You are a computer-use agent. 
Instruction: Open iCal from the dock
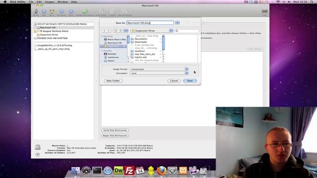pyautogui.click(x=140, y=171)
